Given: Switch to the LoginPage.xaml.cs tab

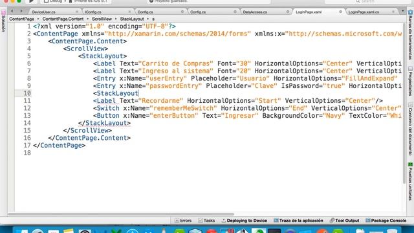Looking at the screenshot, I should [364, 12].
